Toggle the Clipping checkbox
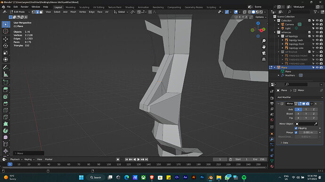 point(296,128)
